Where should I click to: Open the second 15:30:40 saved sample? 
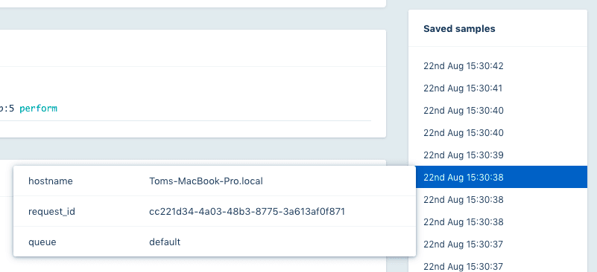pos(498,132)
